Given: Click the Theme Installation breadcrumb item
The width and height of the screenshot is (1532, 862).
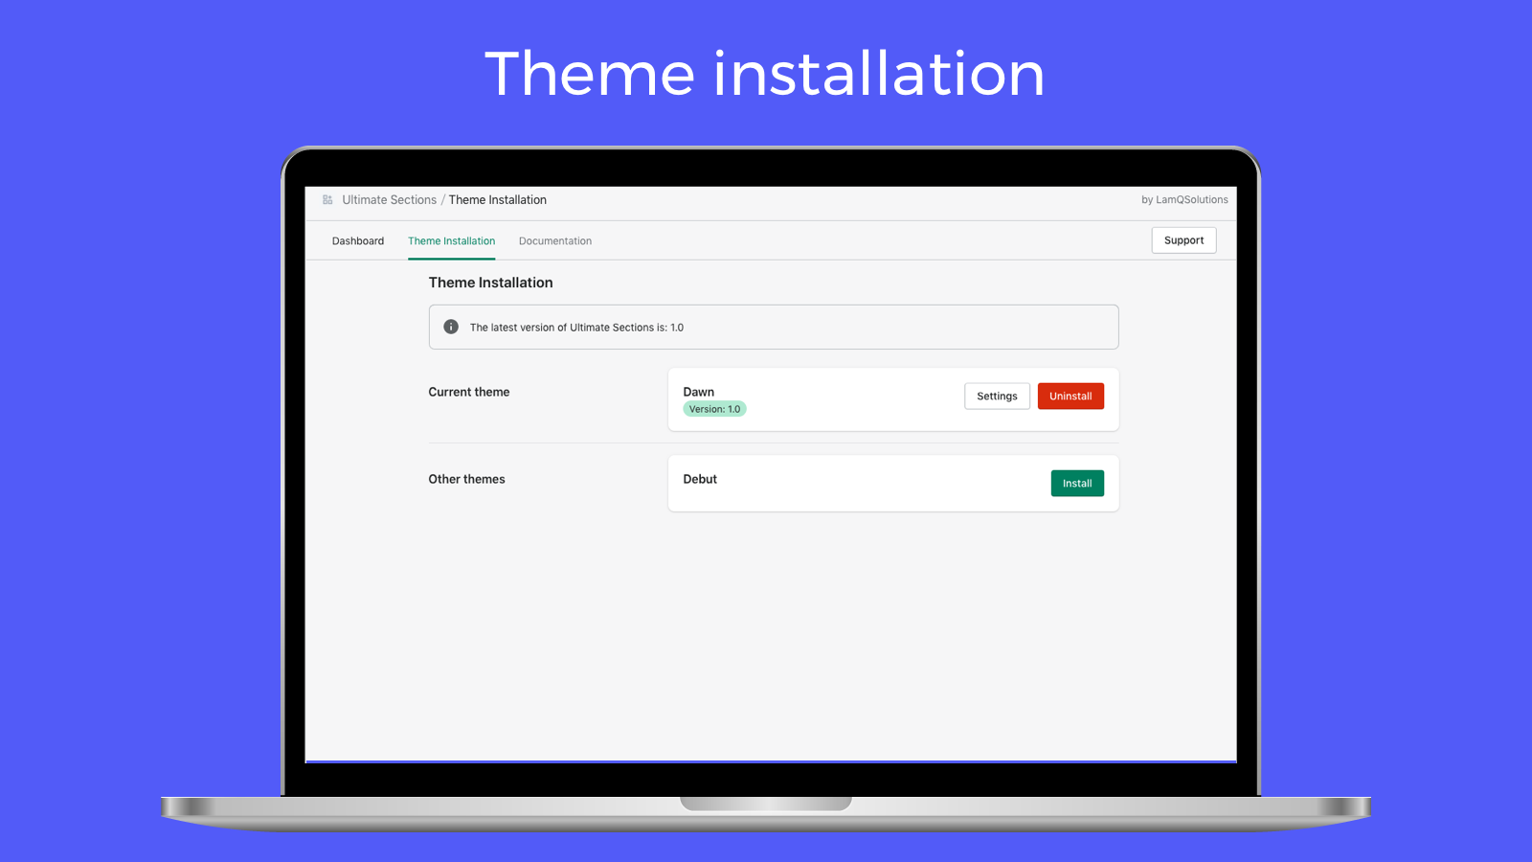Looking at the screenshot, I should [x=497, y=199].
